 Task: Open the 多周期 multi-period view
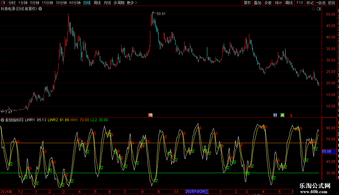coord(119,3)
